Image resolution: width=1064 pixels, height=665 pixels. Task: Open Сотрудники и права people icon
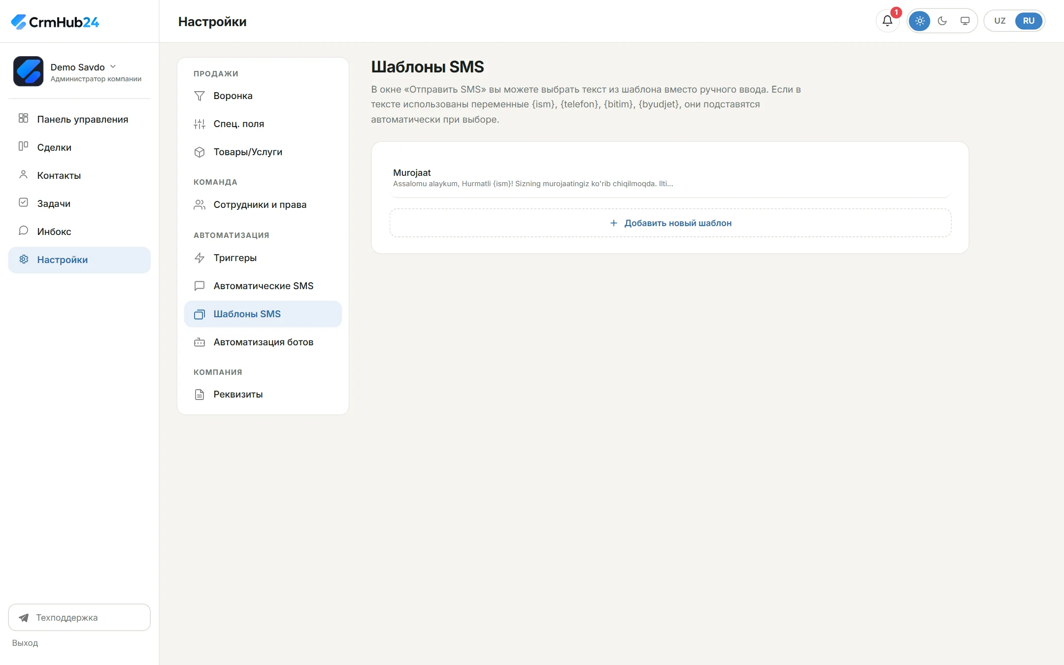click(x=199, y=204)
